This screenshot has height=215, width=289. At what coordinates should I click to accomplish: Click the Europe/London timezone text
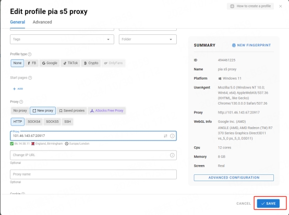coord(79,144)
